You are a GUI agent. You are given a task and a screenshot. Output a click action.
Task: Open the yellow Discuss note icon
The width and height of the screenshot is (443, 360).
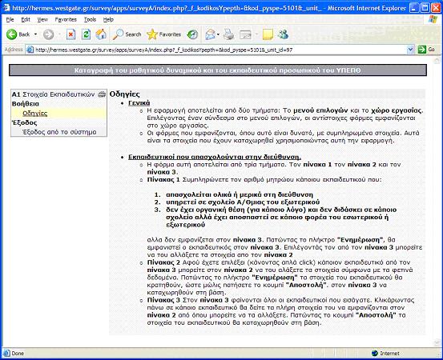tap(268, 34)
